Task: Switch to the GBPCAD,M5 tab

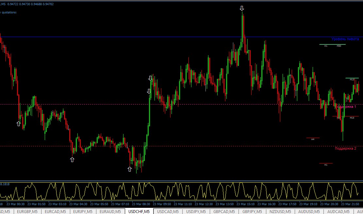Action: 224,211
